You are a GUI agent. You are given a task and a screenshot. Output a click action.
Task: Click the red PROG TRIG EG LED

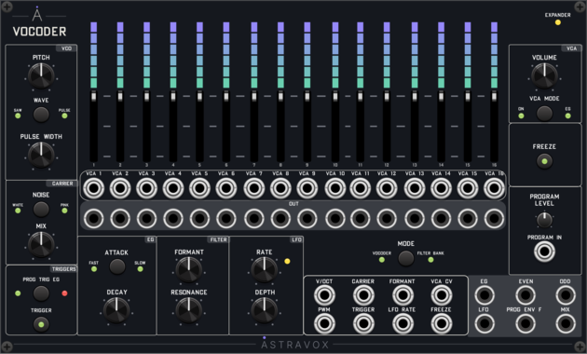(64, 293)
